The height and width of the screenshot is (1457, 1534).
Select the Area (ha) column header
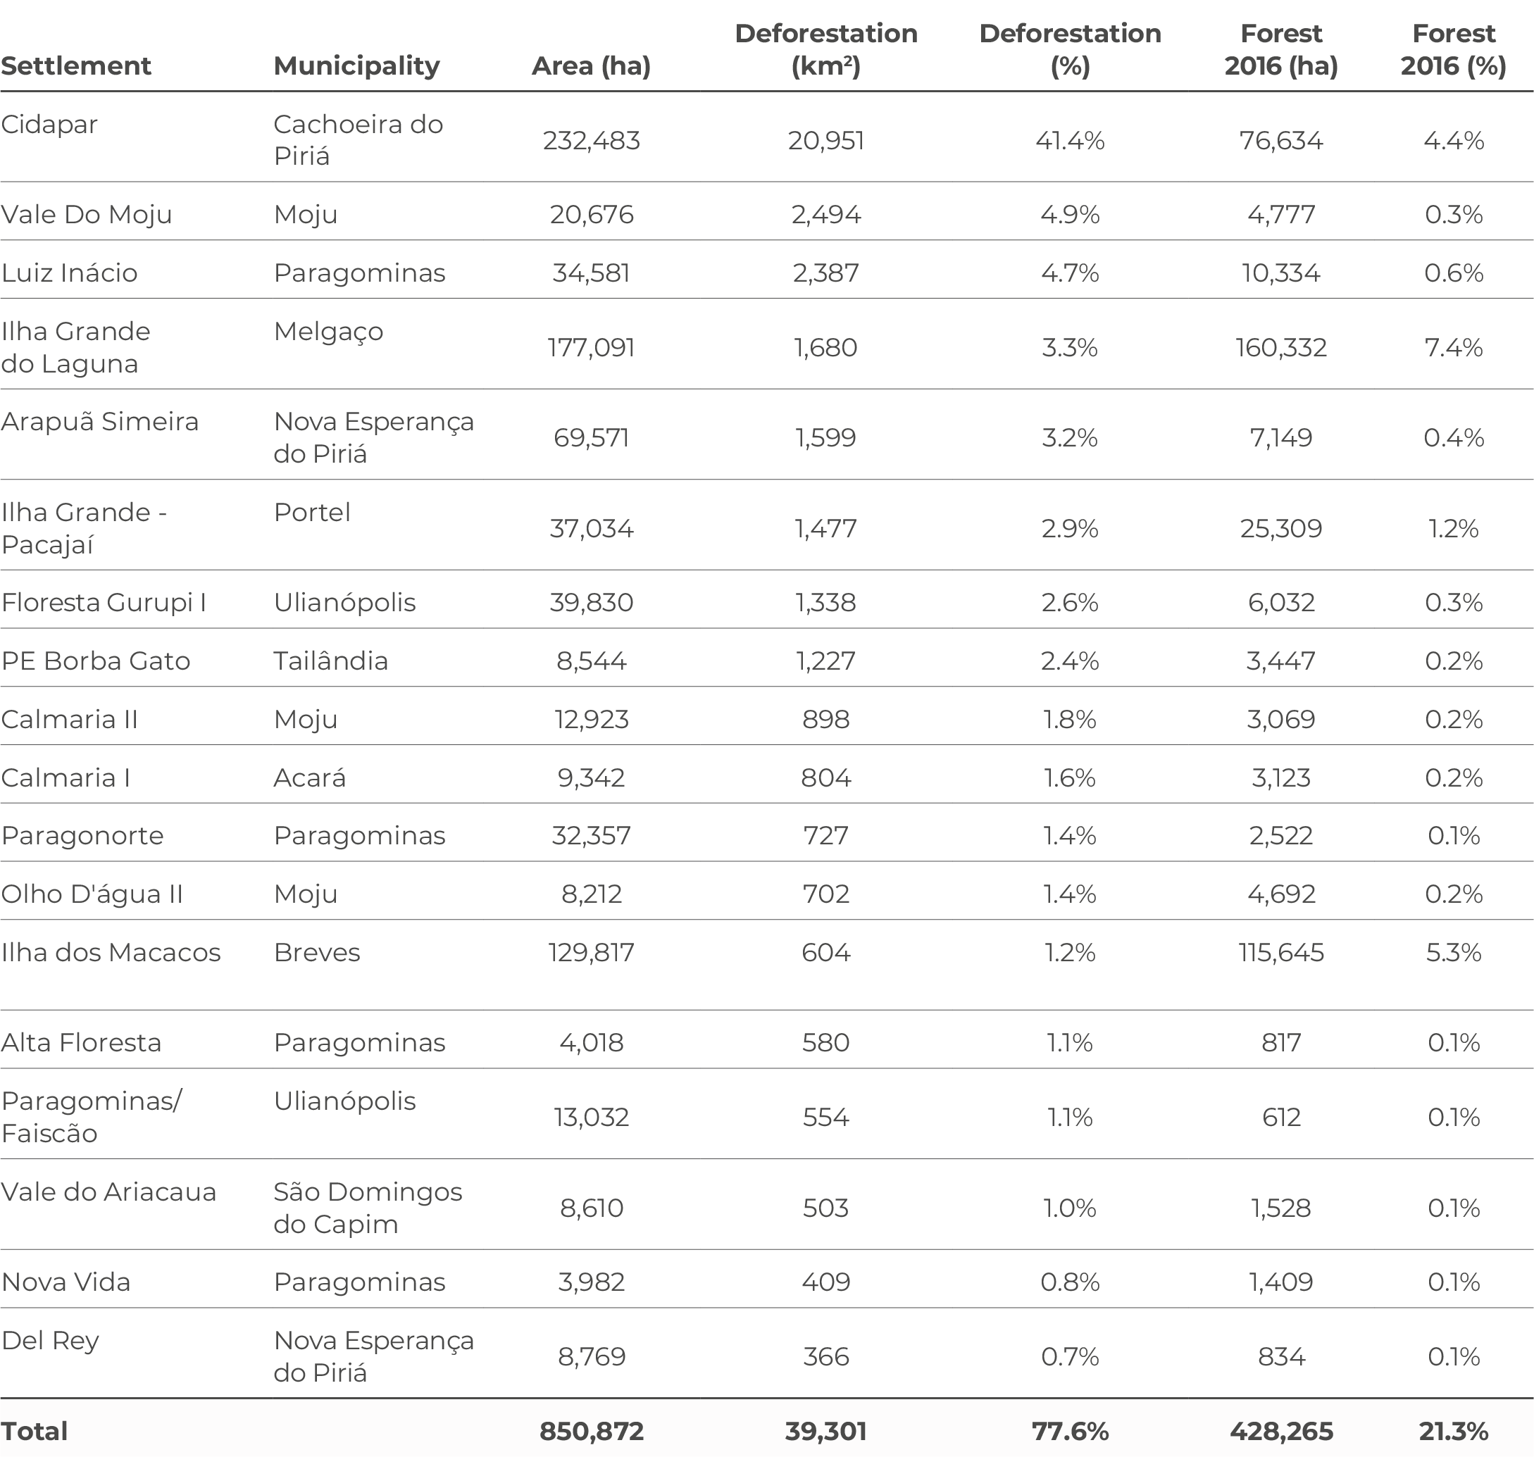[591, 66]
